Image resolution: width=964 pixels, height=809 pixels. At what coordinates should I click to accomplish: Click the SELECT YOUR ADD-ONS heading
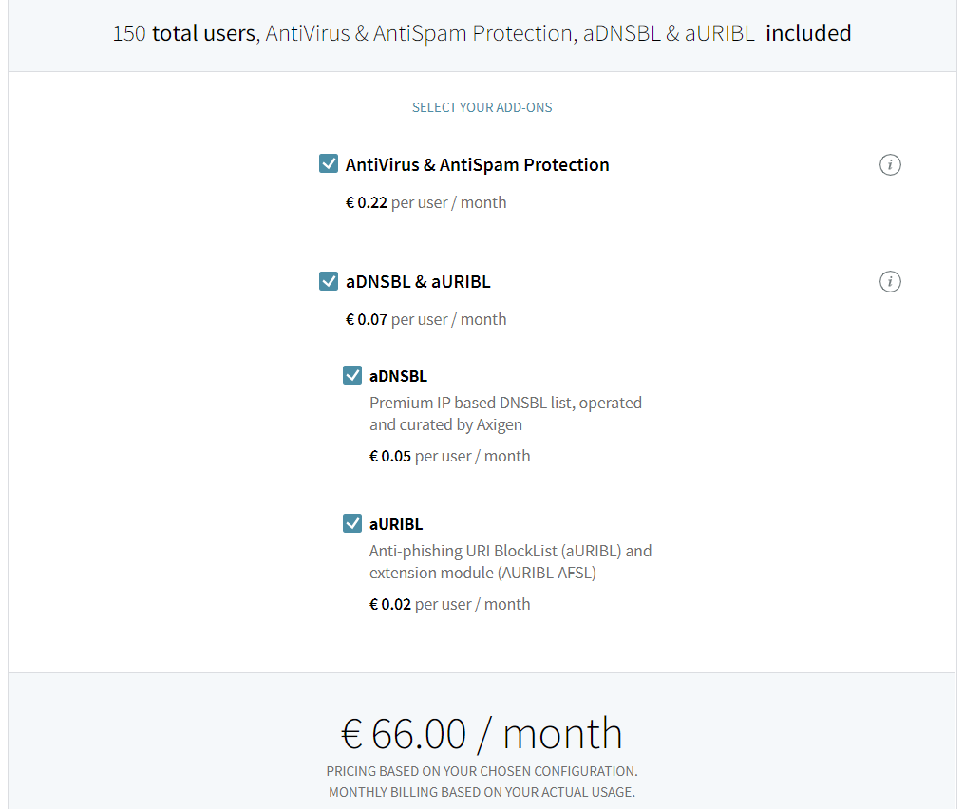482,107
